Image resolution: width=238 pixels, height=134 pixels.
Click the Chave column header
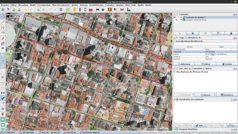click(189, 47)
